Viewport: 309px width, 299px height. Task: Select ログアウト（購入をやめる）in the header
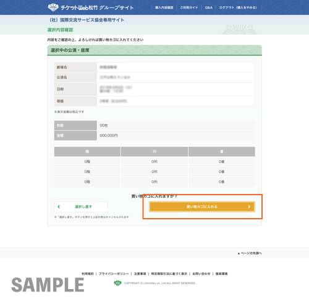pyautogui.click(x=238, y=7)
